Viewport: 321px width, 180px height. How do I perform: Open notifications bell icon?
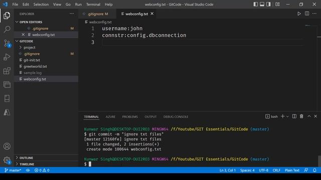click(314, 170)
